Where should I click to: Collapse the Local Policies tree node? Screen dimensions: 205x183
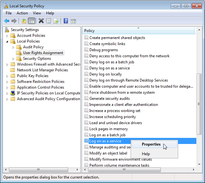(7, 41)
